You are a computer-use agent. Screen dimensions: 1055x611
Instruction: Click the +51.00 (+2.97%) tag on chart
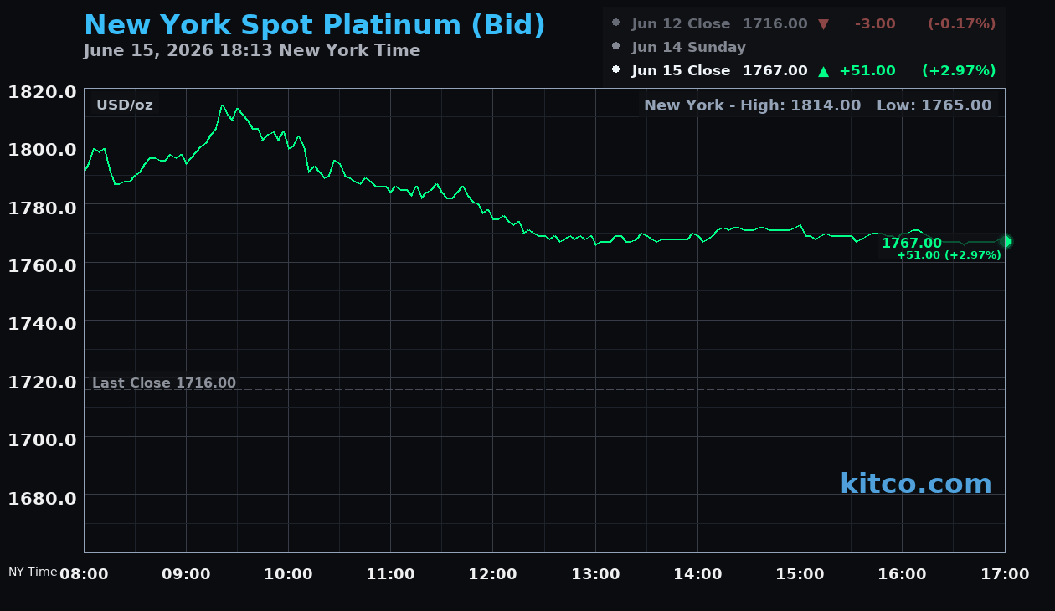tap(949, 255)
